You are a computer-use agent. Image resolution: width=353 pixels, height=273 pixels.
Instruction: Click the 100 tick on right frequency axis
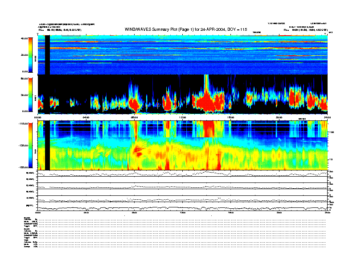330,132
